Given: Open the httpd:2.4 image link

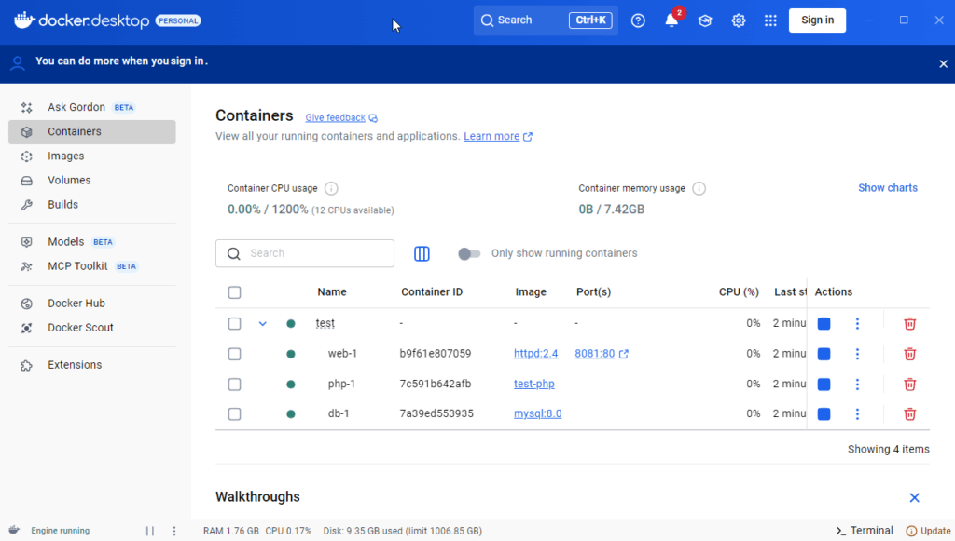Looking at the screenshot, I should pos(535,354).
